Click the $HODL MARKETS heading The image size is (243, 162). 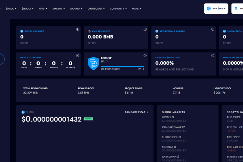pos(174,112)
